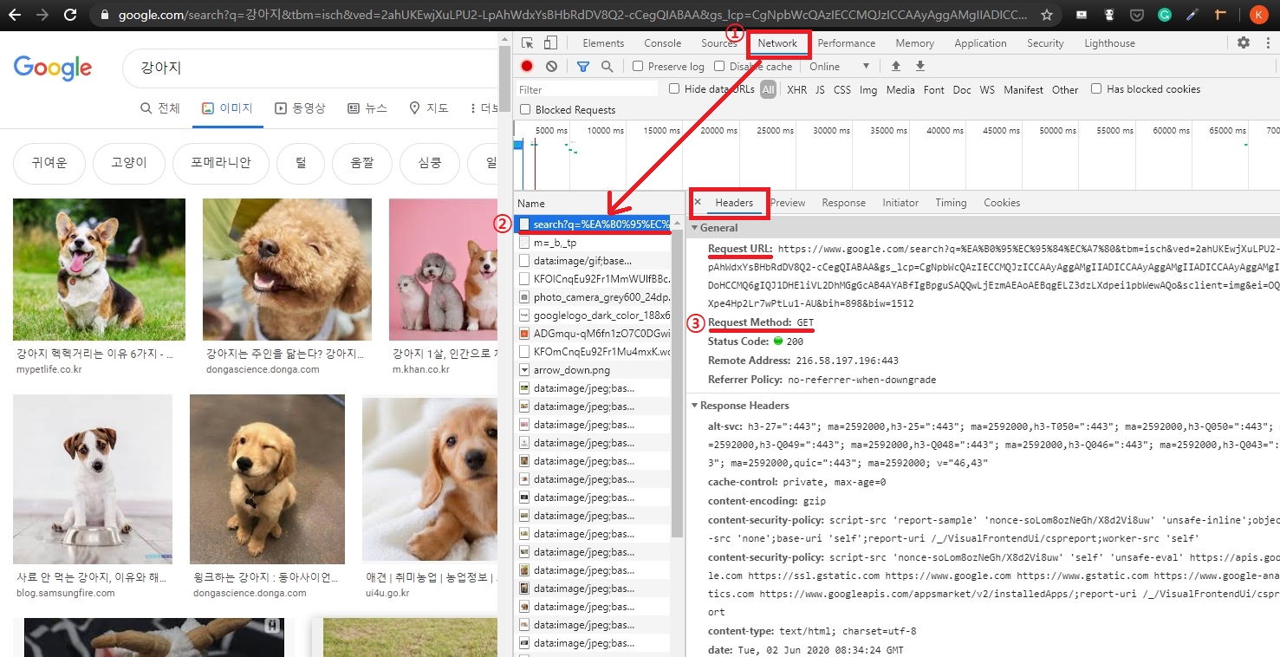
Task: Toggle the network filter funnel icon
Action: [583, 66]
